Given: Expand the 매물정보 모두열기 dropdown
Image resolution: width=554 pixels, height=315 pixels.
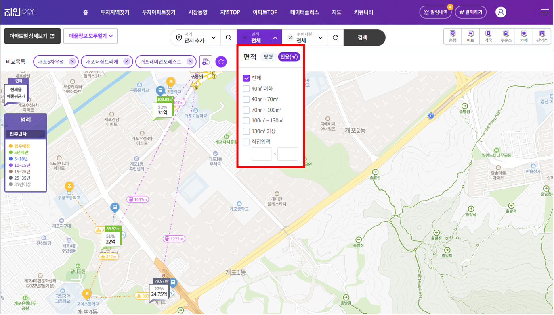Looking at the screenshot, I should (90, 36).
